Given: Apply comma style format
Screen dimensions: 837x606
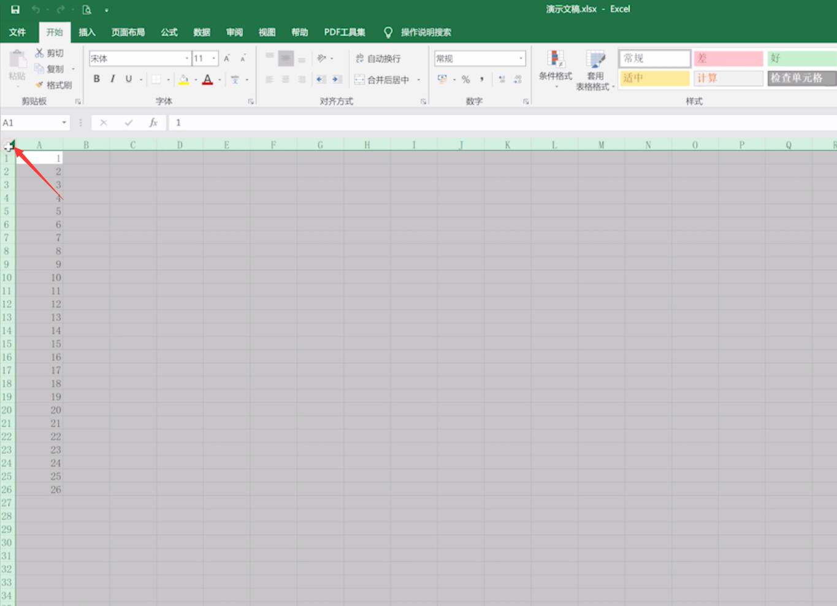Looking at the screenshot, I should tap(482, 79).
